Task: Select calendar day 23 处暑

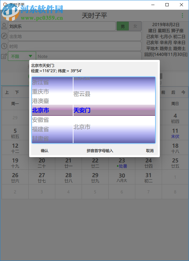Action: click(x=122, y=162)
